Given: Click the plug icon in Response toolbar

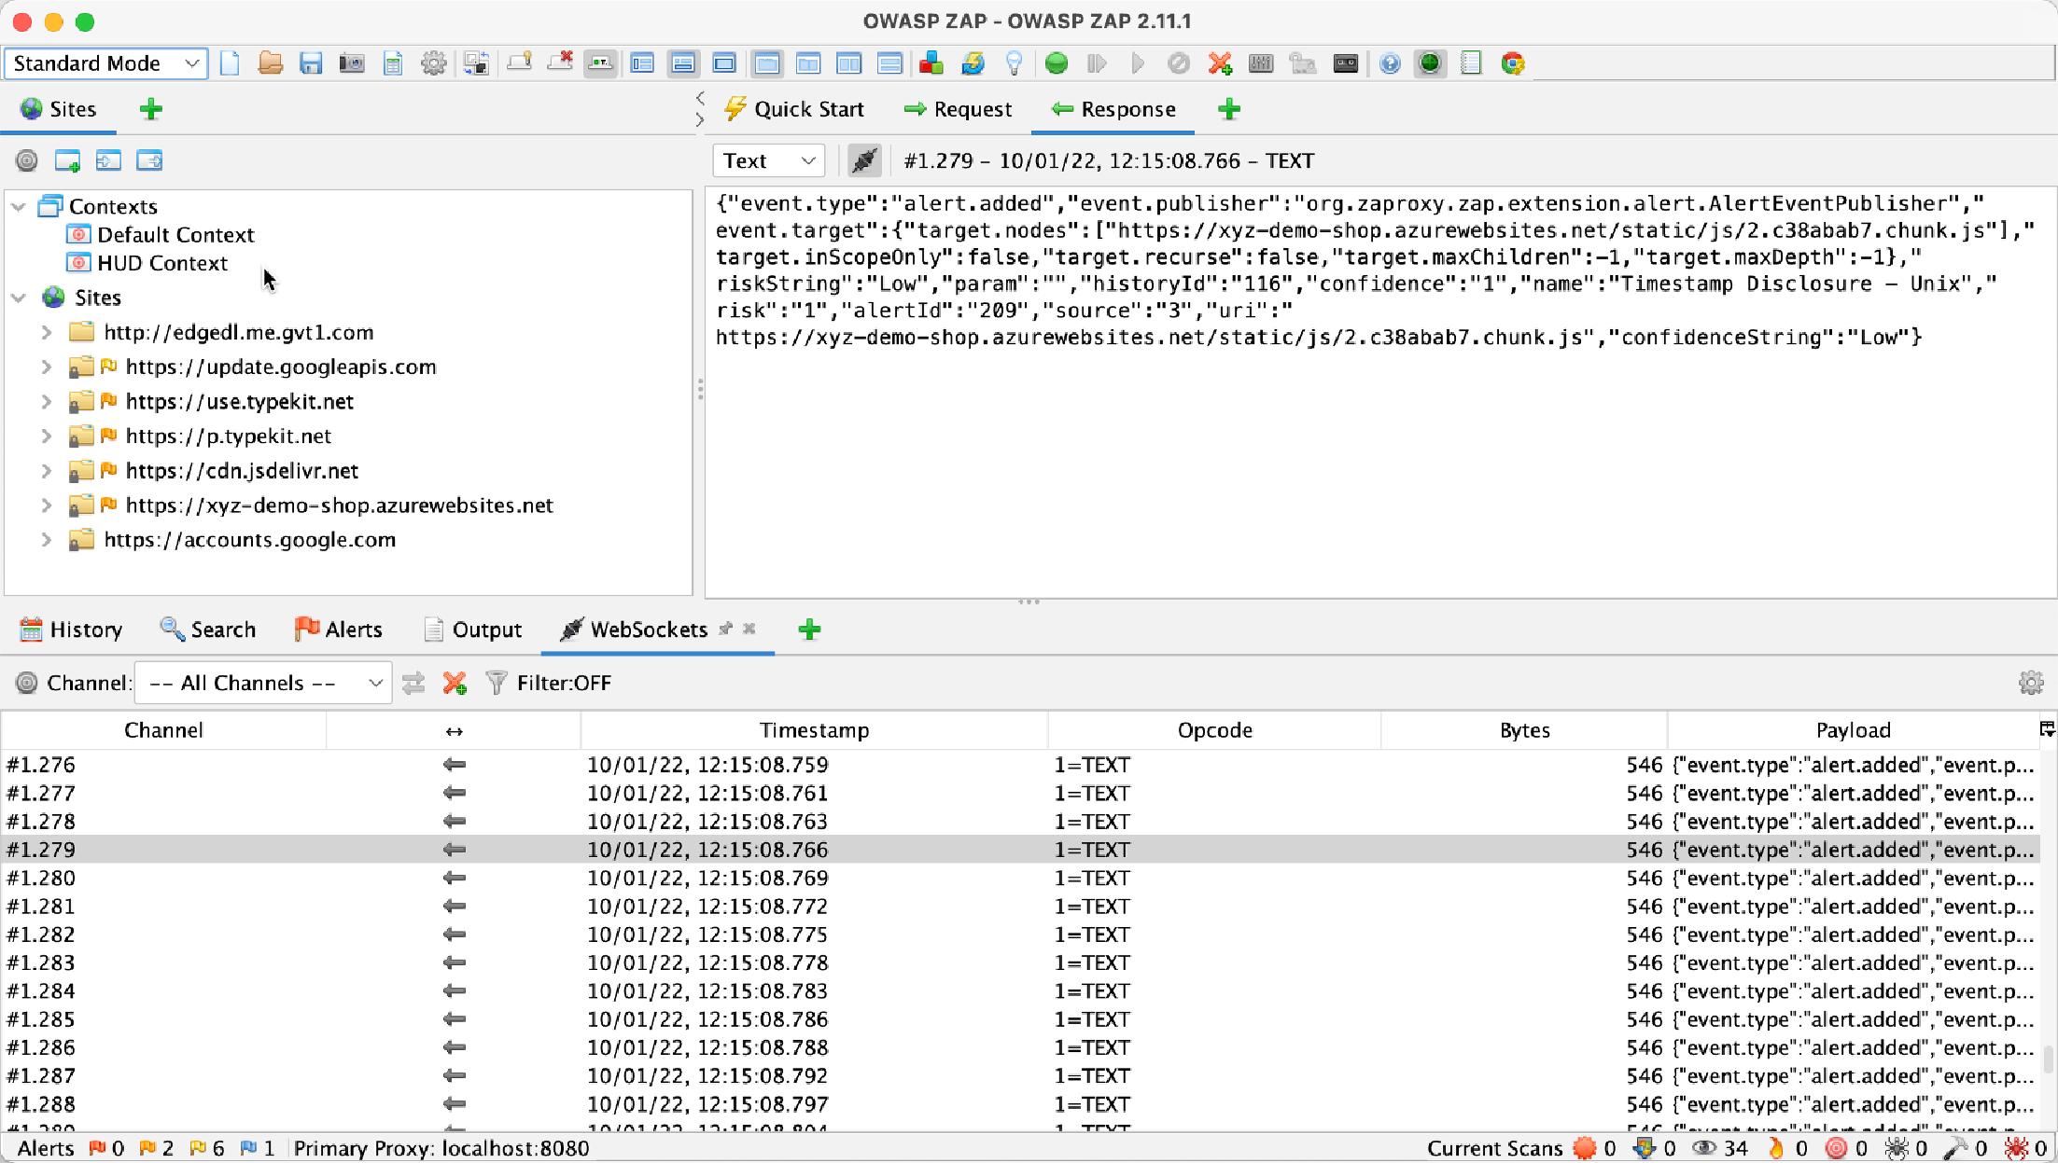Looking at the screenshot, I should (x=864, y=160).
